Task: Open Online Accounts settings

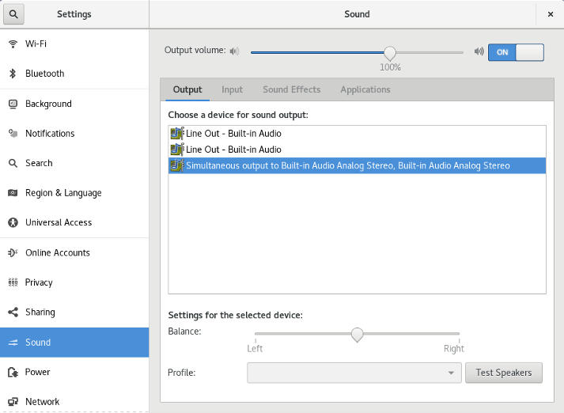Action: [x=57, y=252]
